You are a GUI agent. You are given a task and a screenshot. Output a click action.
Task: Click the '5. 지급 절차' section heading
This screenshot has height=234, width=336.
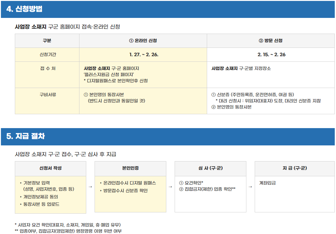[25, 136]
